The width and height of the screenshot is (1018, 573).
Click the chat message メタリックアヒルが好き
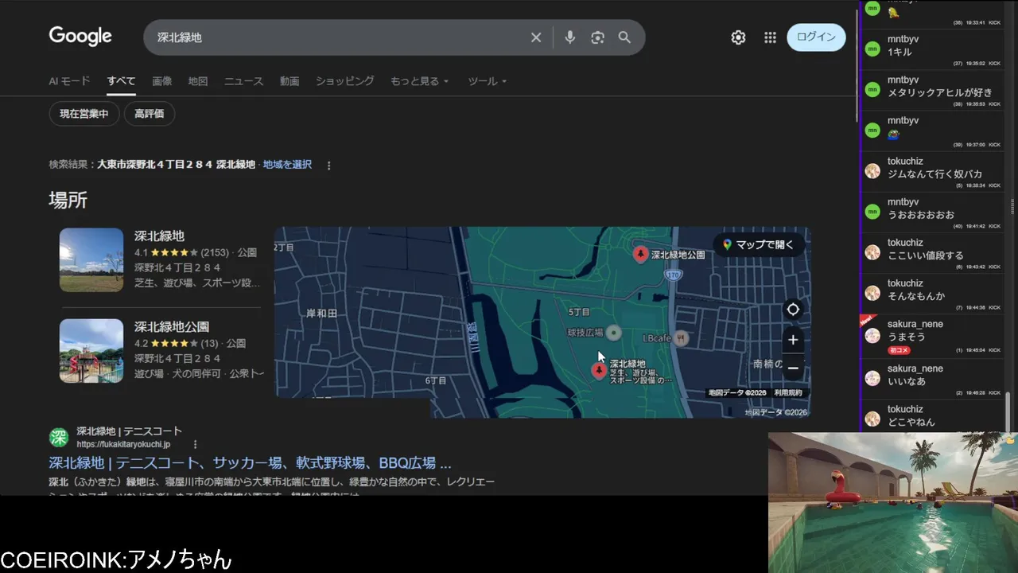[940, 93]
